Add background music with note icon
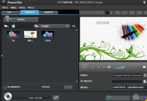Image resolution: width=147 pixels, height=101 pixels. pos(145,75)
